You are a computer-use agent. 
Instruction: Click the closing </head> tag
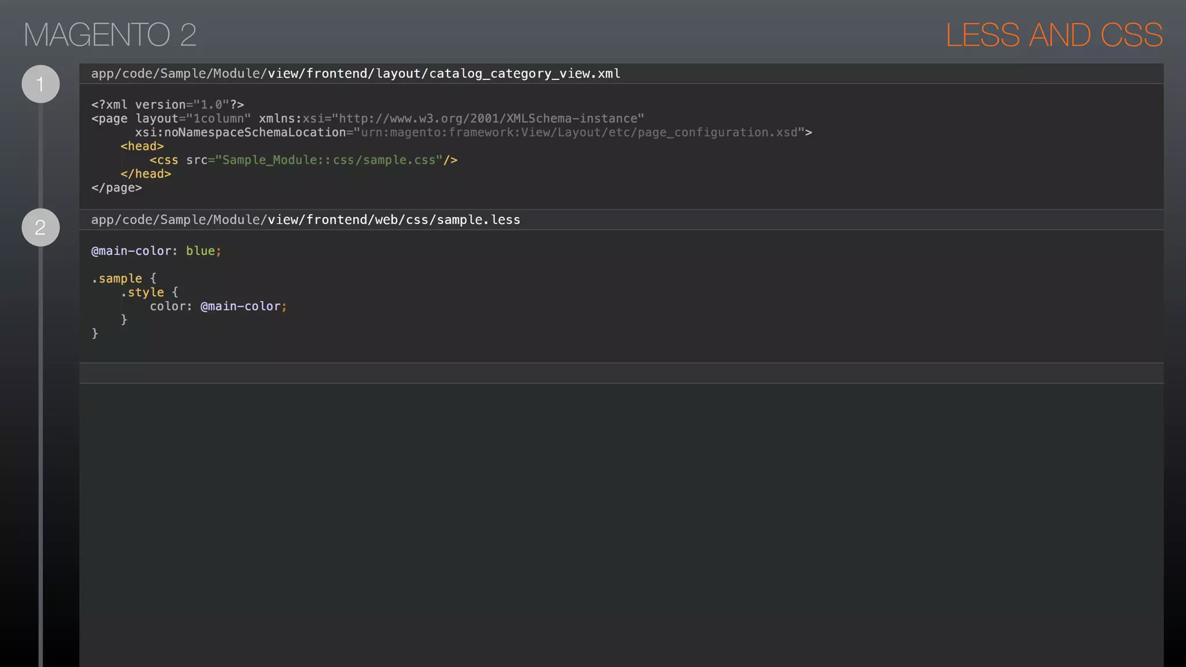(146, 174)
